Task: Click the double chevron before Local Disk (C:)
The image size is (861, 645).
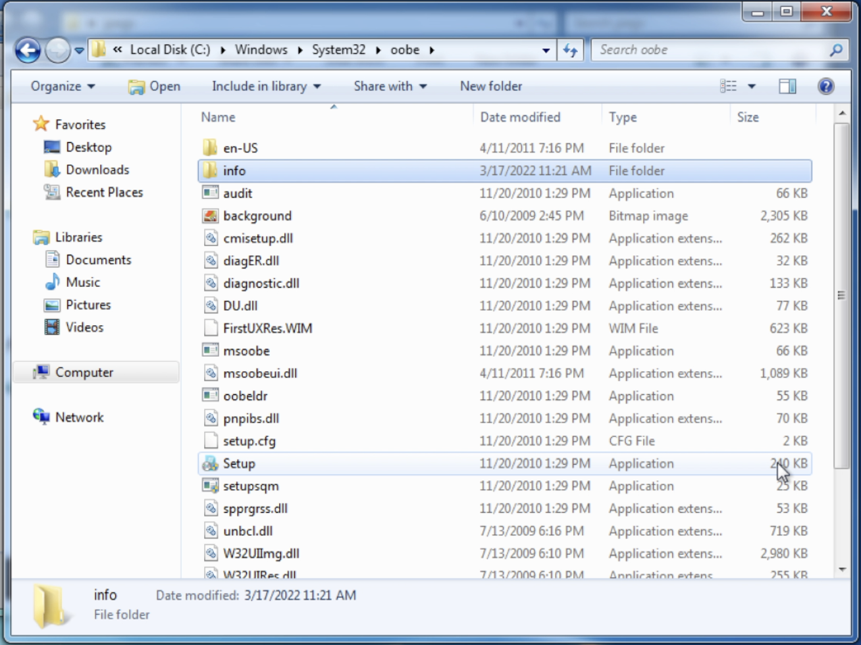Action: pyautogui.click(x=117, y=50)
